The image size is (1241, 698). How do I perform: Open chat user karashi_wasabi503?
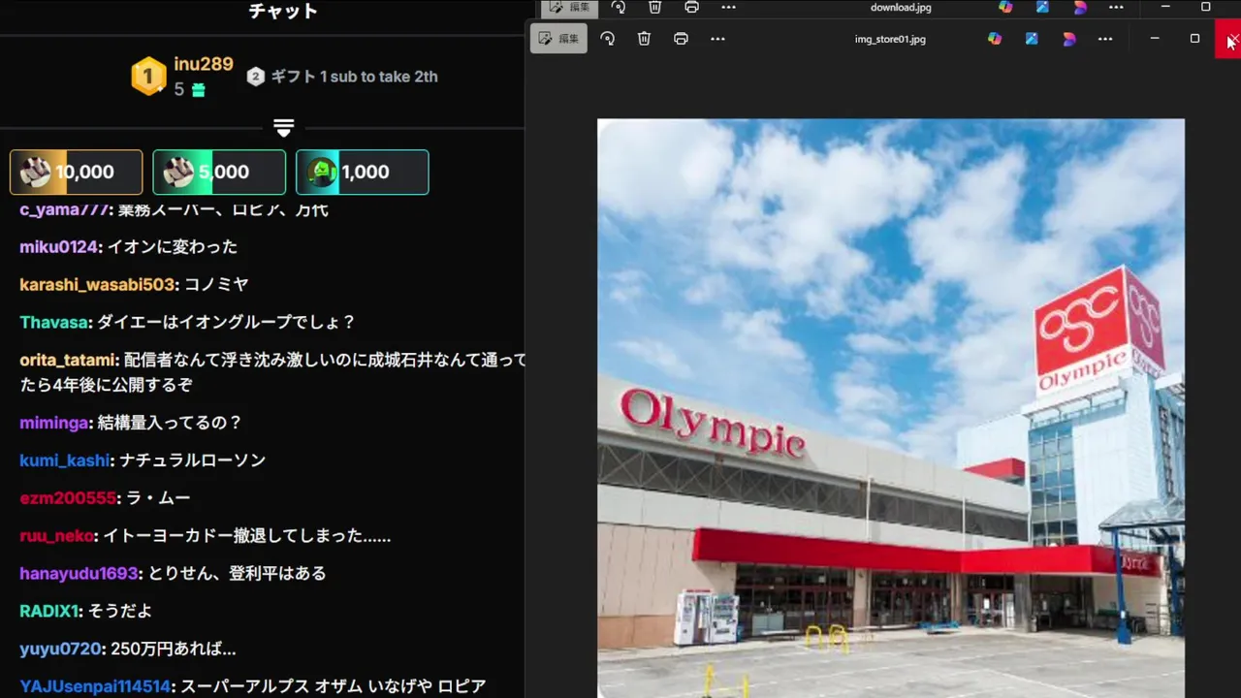coord(97,285)
